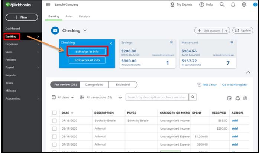Image resolution: width=259 pixels, height=153 pixels.
Task: Open the settings gear in top bar
Action: click(x=244, y=4)
